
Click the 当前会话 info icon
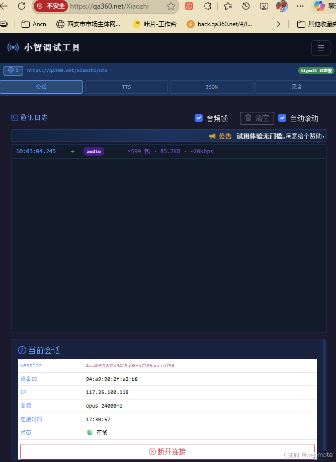pos(22,350)
